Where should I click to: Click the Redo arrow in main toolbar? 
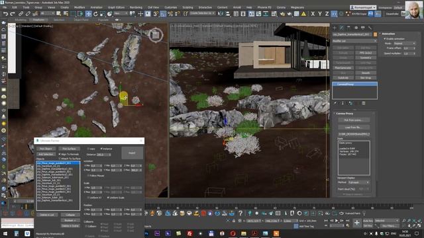coord(13,13)
